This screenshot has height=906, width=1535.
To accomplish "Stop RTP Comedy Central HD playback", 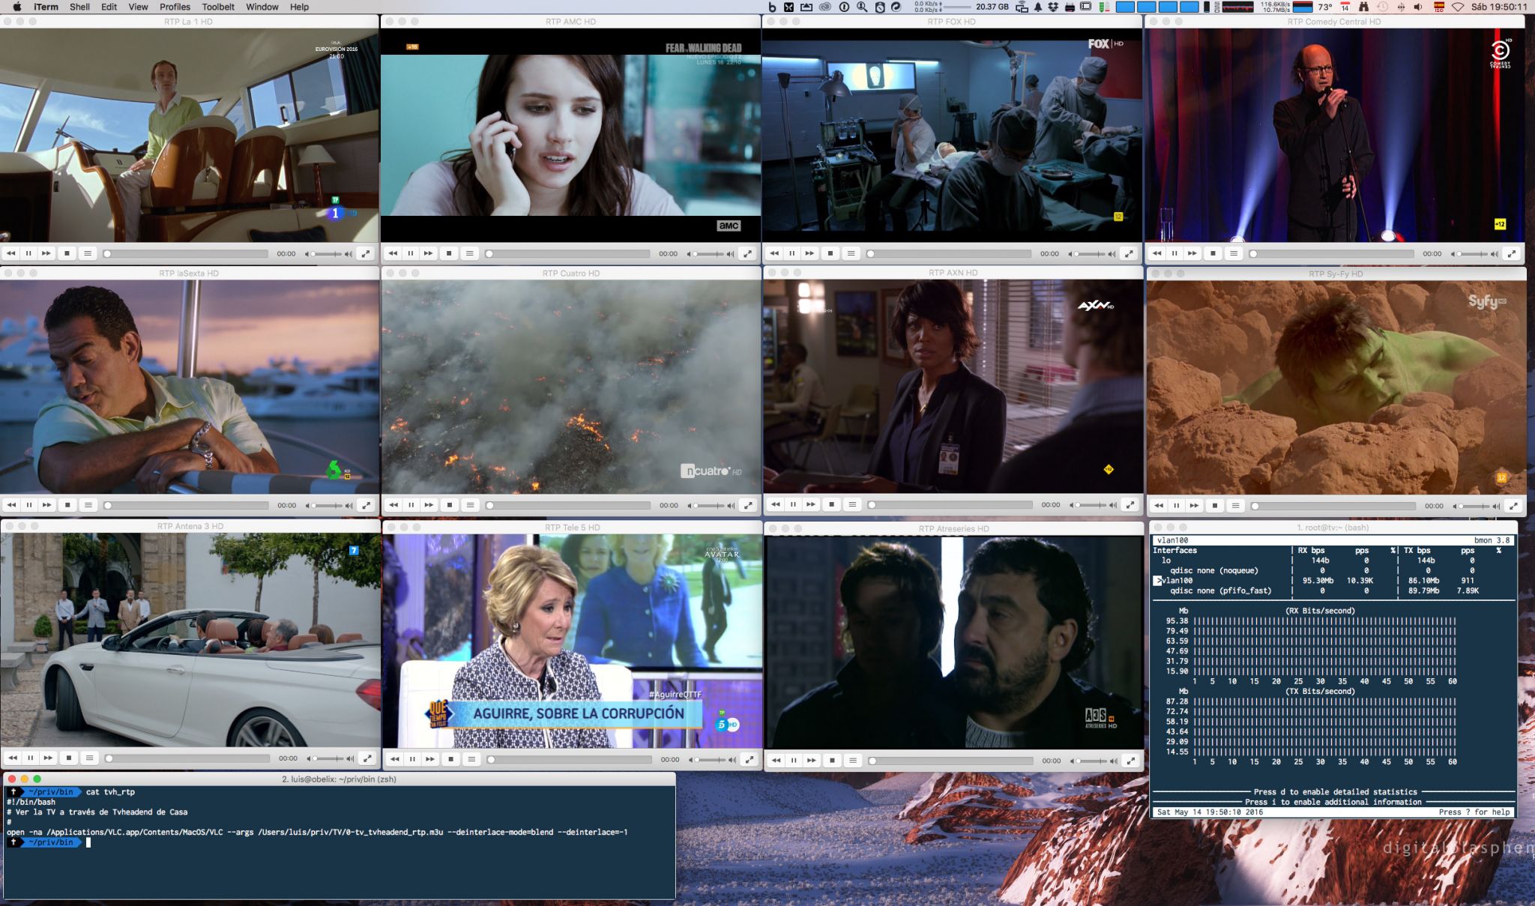I will click(x=1213, y=253).
